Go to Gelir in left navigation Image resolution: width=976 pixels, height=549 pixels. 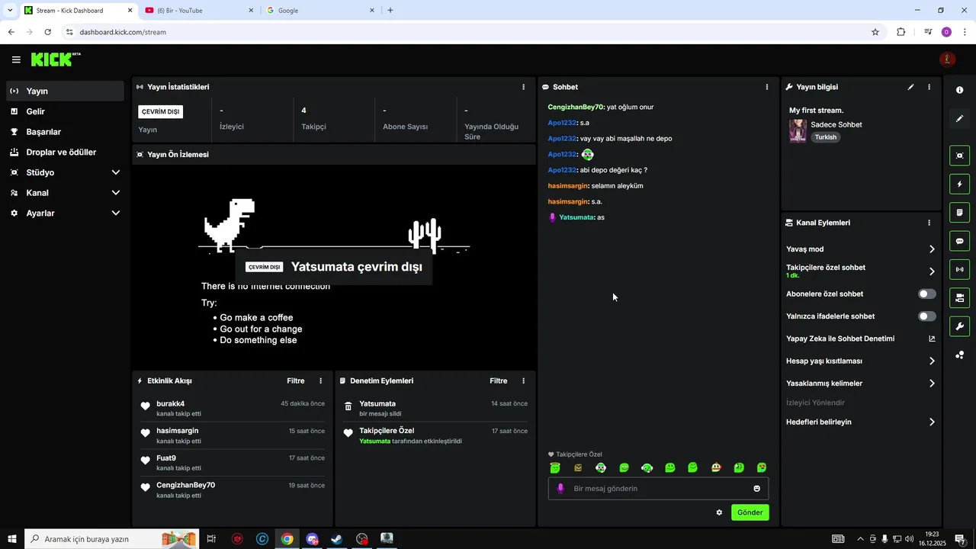click(65, 111)
